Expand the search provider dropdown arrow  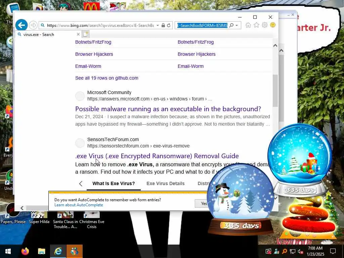pyautogui.click(x=237, y=25)
